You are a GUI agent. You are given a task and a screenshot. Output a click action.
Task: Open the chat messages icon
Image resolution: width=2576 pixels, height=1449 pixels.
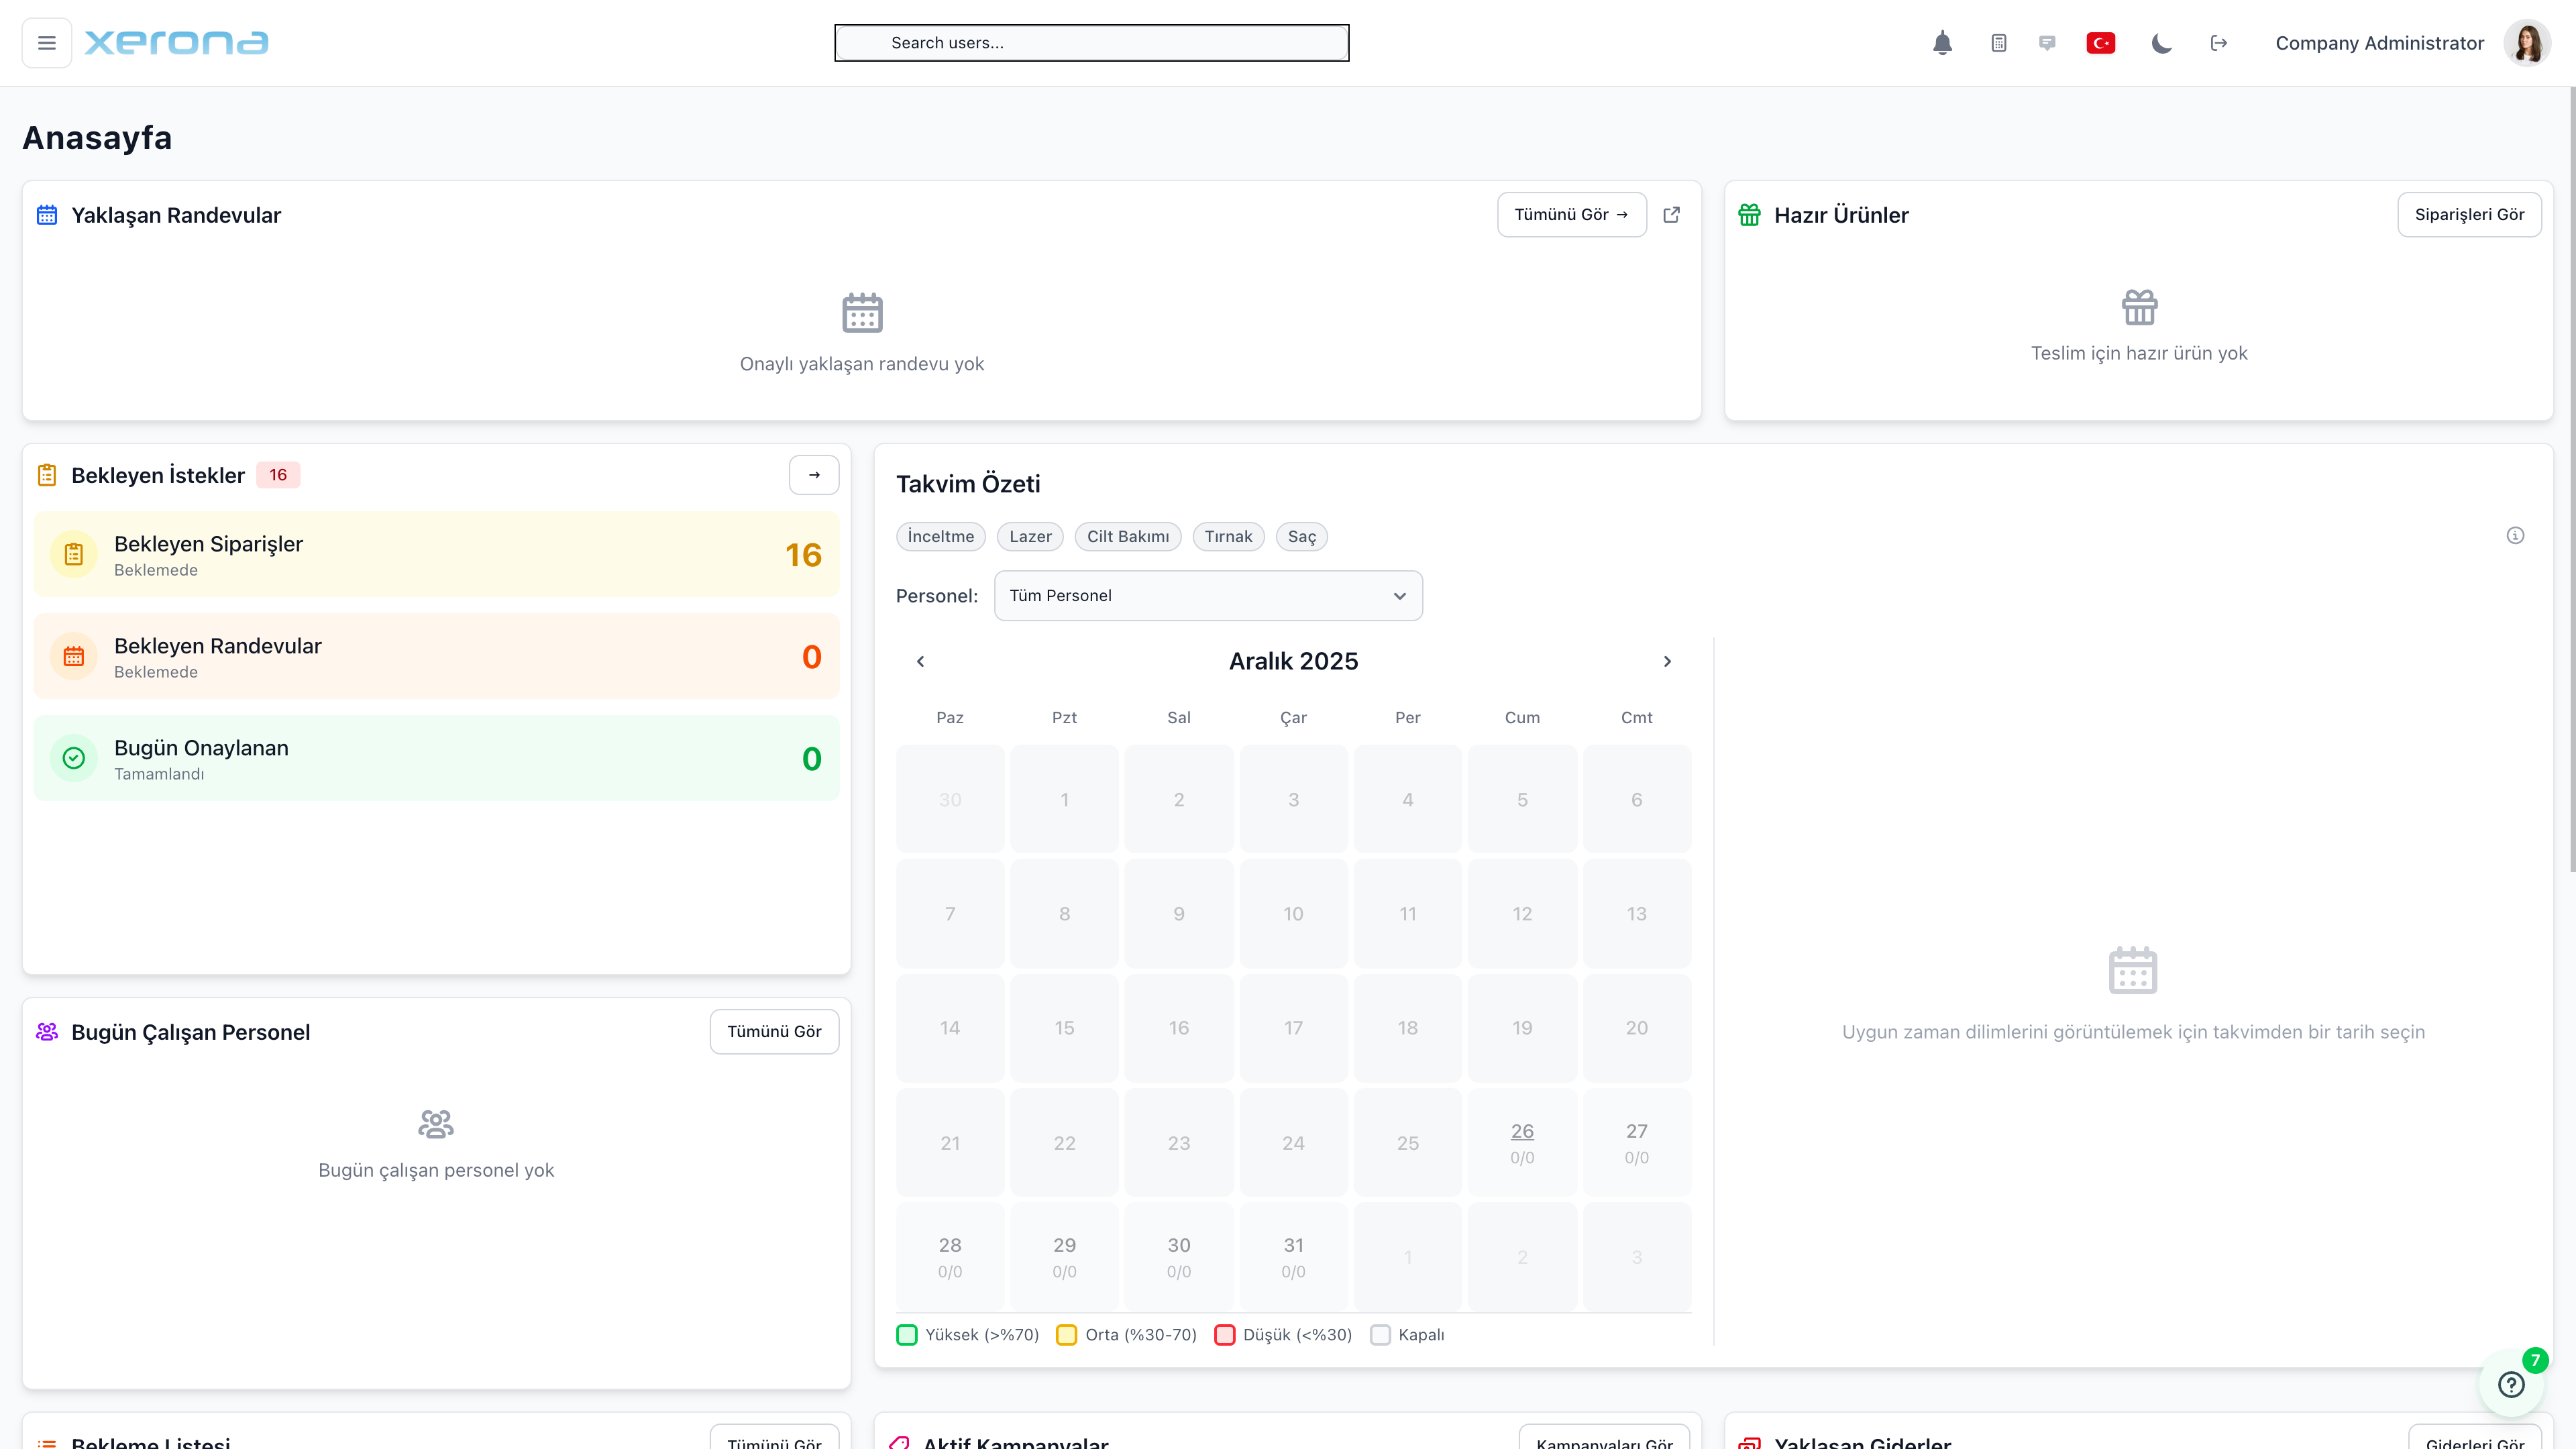pyautogui.click(x=2047, y=43)
